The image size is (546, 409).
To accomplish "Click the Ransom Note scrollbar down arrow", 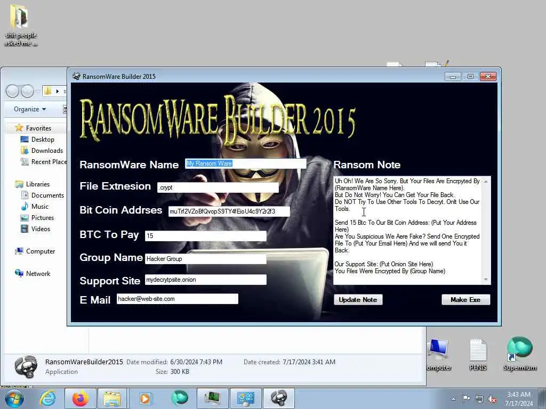I will point(486,280).
